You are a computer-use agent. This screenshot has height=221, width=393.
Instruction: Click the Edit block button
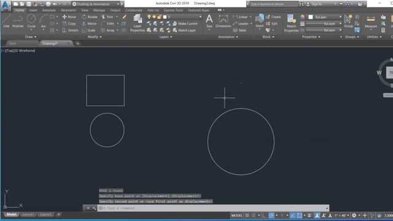pyautogui.click(x=271, y=23)
